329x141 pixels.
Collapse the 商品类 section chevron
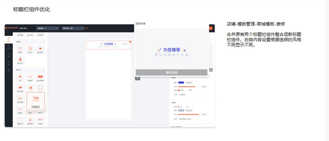[x=43, y=41]
